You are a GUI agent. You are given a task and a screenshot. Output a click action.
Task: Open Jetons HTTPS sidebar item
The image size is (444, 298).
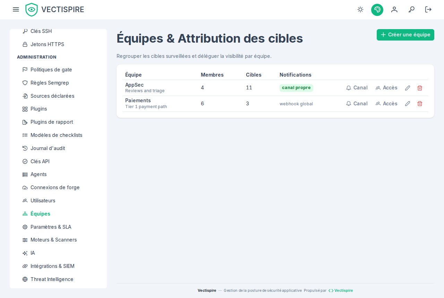pyautogui.click(x=58, y=44)
